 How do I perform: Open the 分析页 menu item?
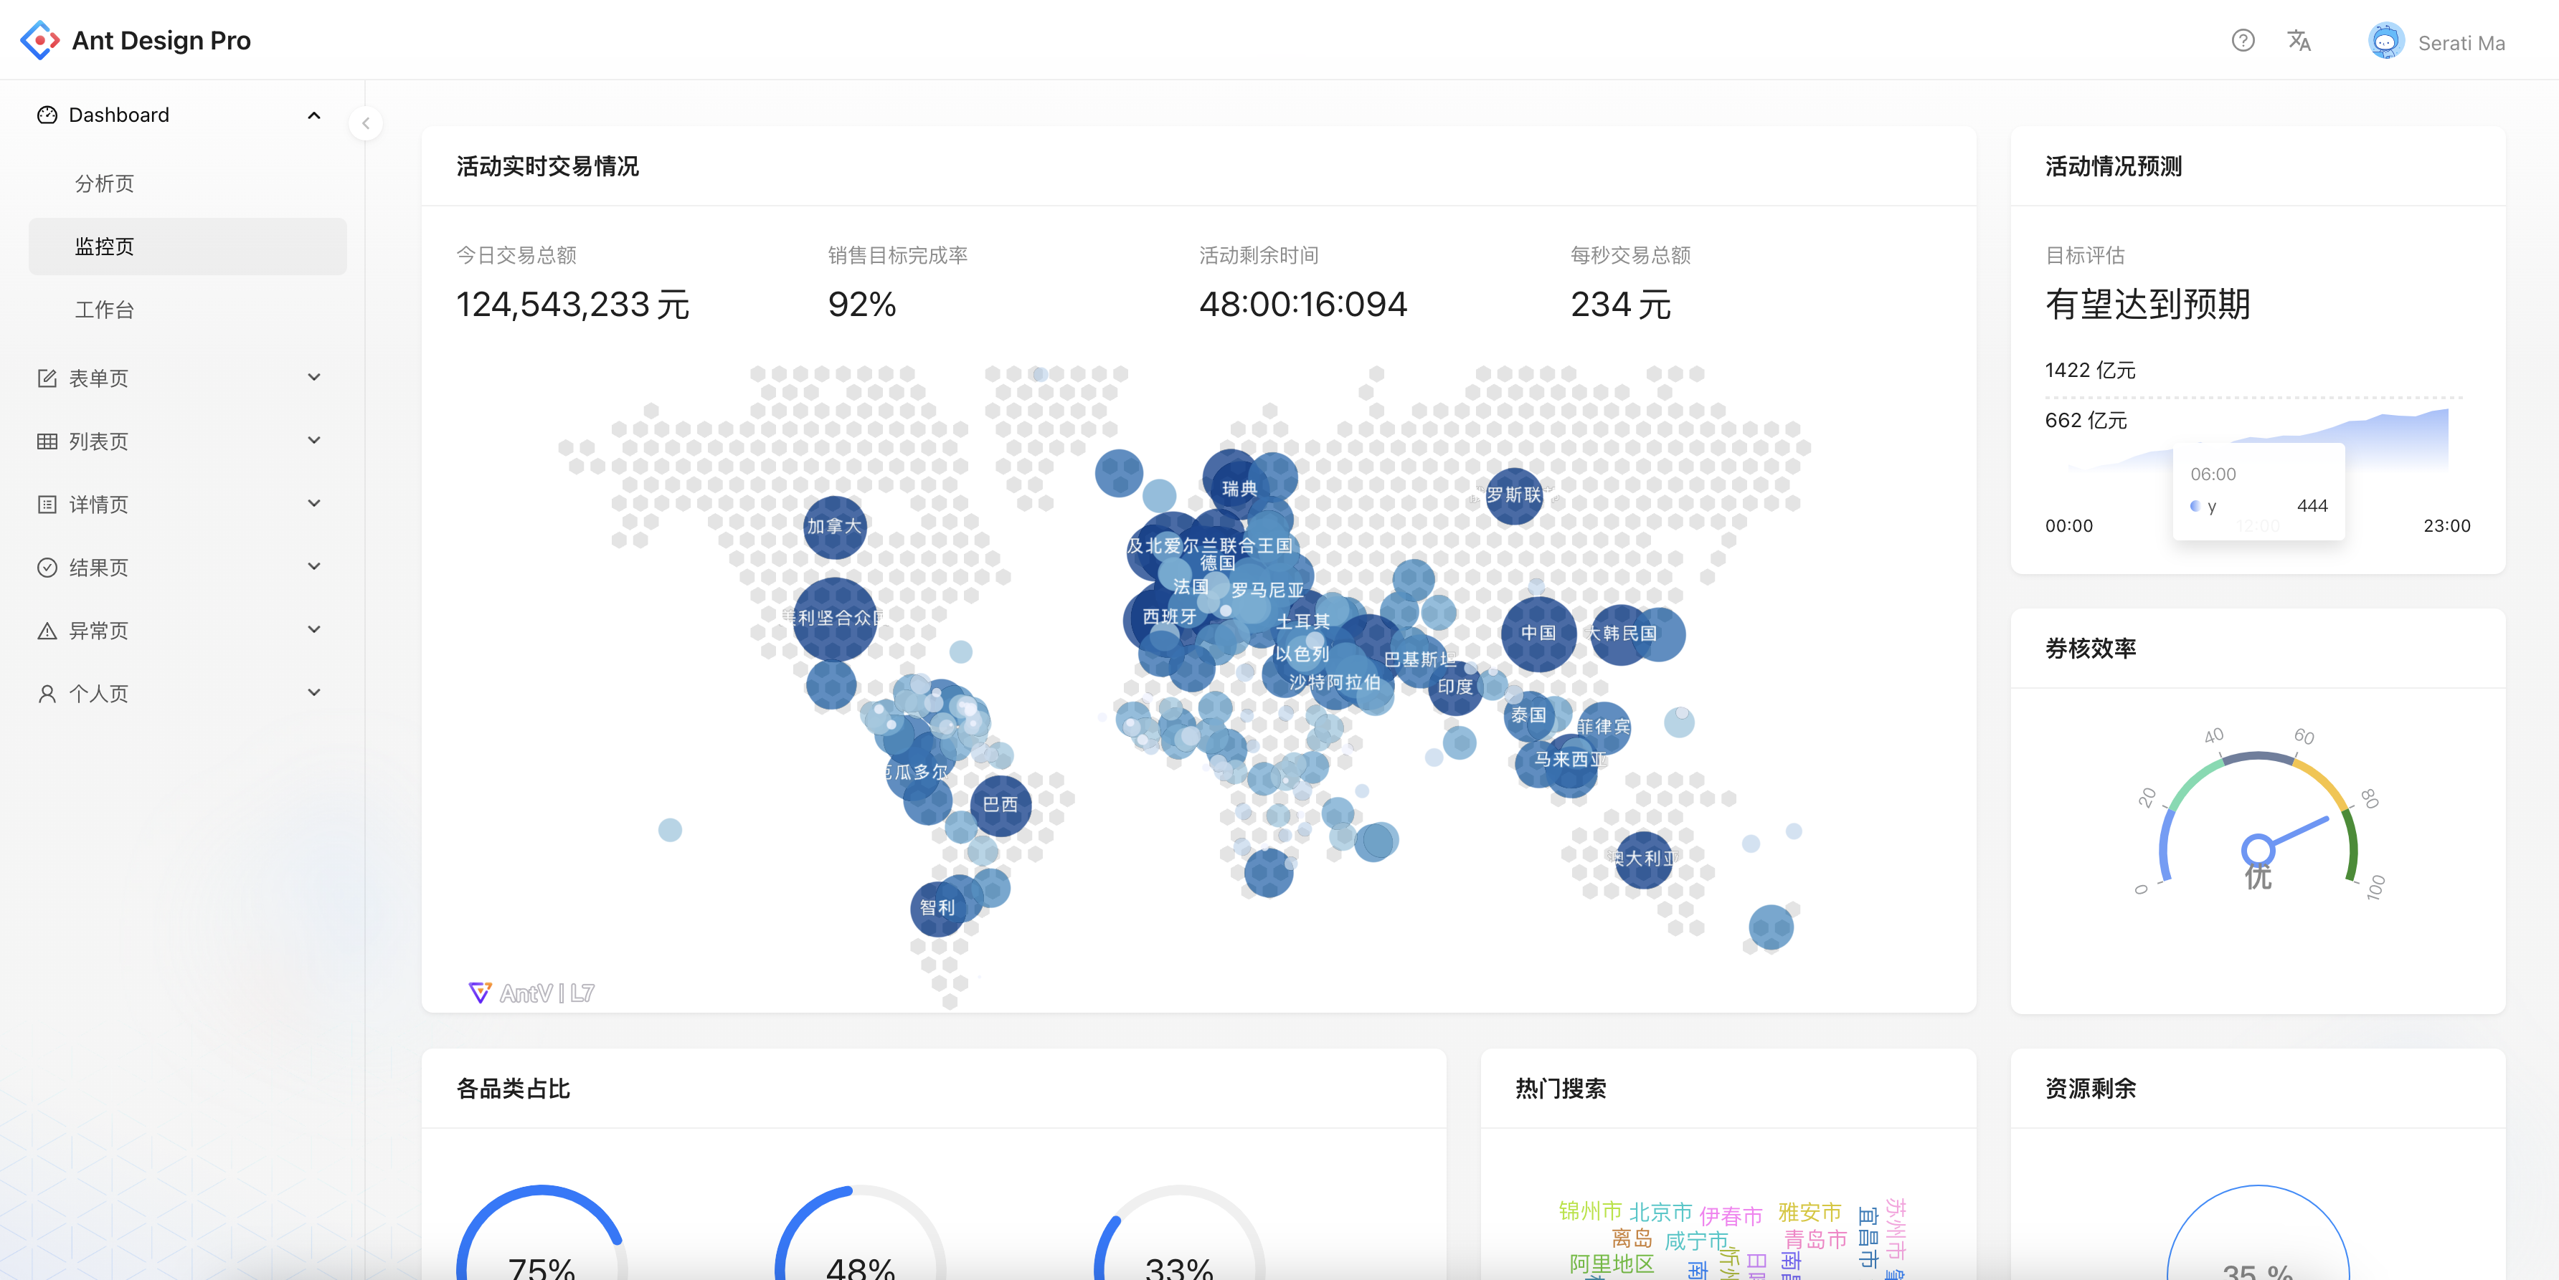(x=188, y=183)
